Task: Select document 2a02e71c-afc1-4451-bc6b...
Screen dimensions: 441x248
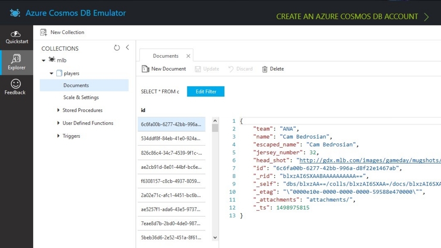Action: [171, 195]
